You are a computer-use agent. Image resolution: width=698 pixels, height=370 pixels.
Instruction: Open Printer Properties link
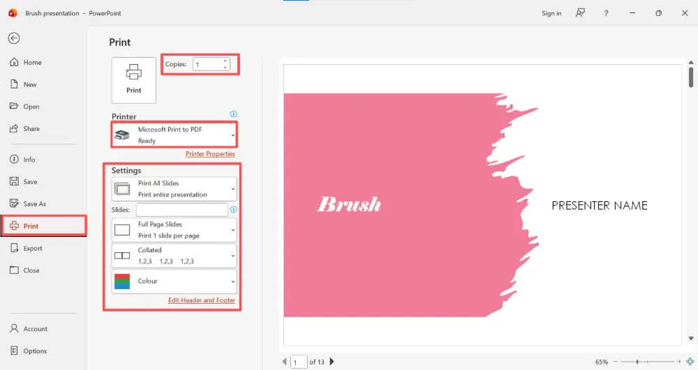210,154
